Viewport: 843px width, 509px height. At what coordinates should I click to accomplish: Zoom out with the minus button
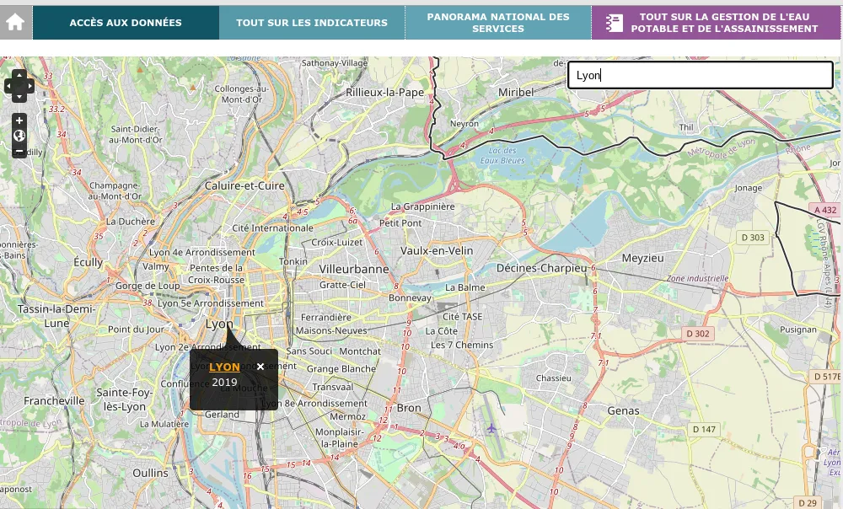19,151
